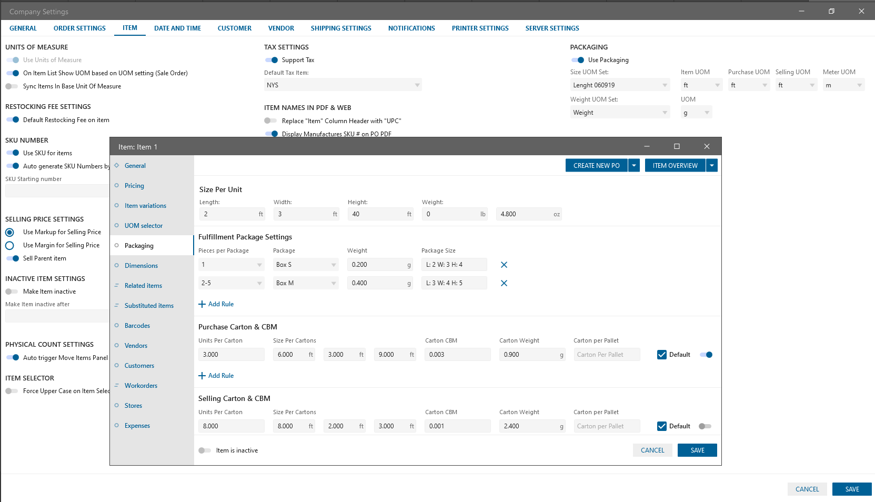Screen dimensions: 875x502
Task: Click plus icon under Purchase Carton & CBM
Action: [202, 376]
